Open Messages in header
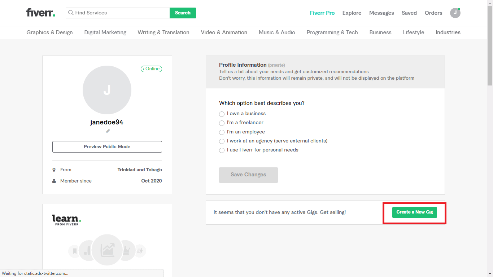 [381, 13]
